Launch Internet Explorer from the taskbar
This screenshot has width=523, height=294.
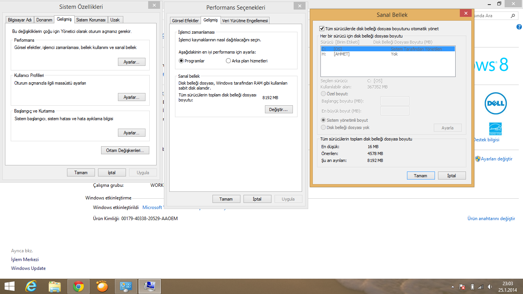coord(31,286)
